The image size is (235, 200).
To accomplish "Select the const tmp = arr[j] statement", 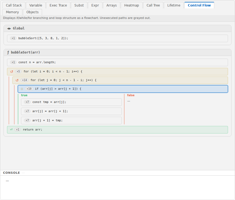I will [71, 102].
